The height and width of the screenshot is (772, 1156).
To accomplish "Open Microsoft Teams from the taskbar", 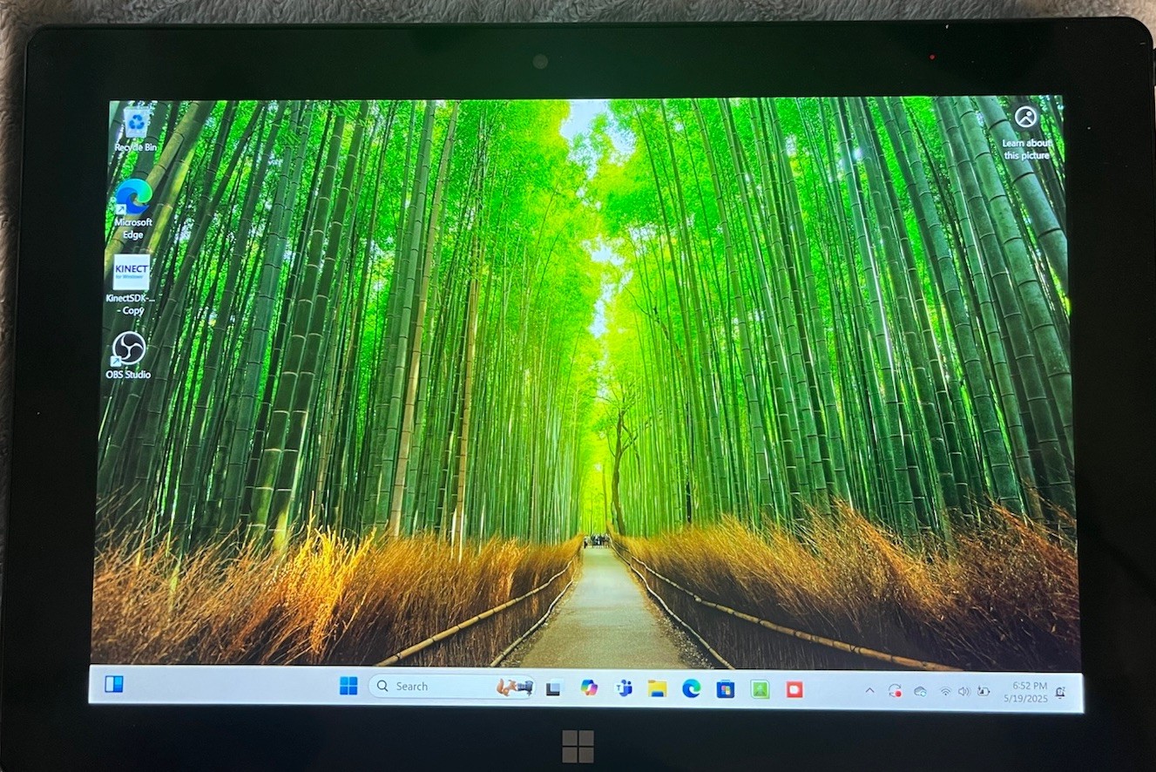I will (x=624, y=687).
